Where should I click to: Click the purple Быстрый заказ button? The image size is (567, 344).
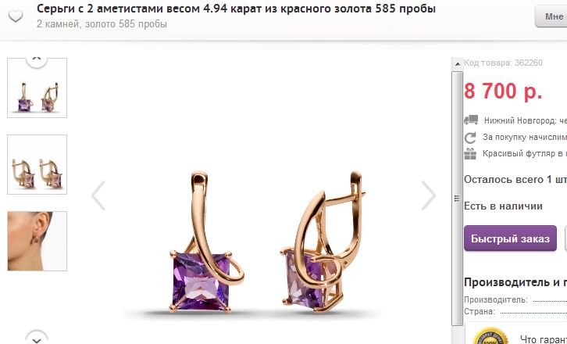[510, 238]
